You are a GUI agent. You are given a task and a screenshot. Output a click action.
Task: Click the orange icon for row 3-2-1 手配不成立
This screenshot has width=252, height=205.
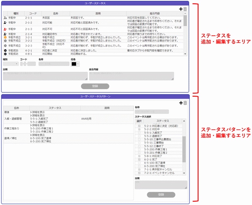click(5, 38)
